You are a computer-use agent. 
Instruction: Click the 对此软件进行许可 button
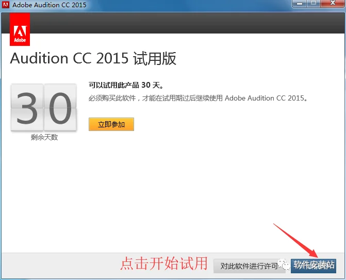point(250,266)
